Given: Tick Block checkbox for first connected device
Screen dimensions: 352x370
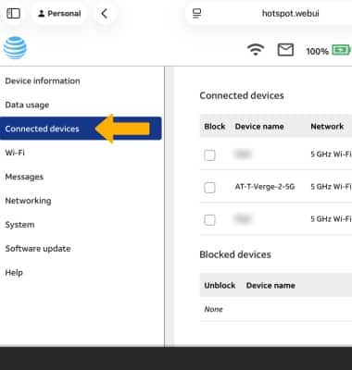Looking at the screenshot, I should pos(209,155).
